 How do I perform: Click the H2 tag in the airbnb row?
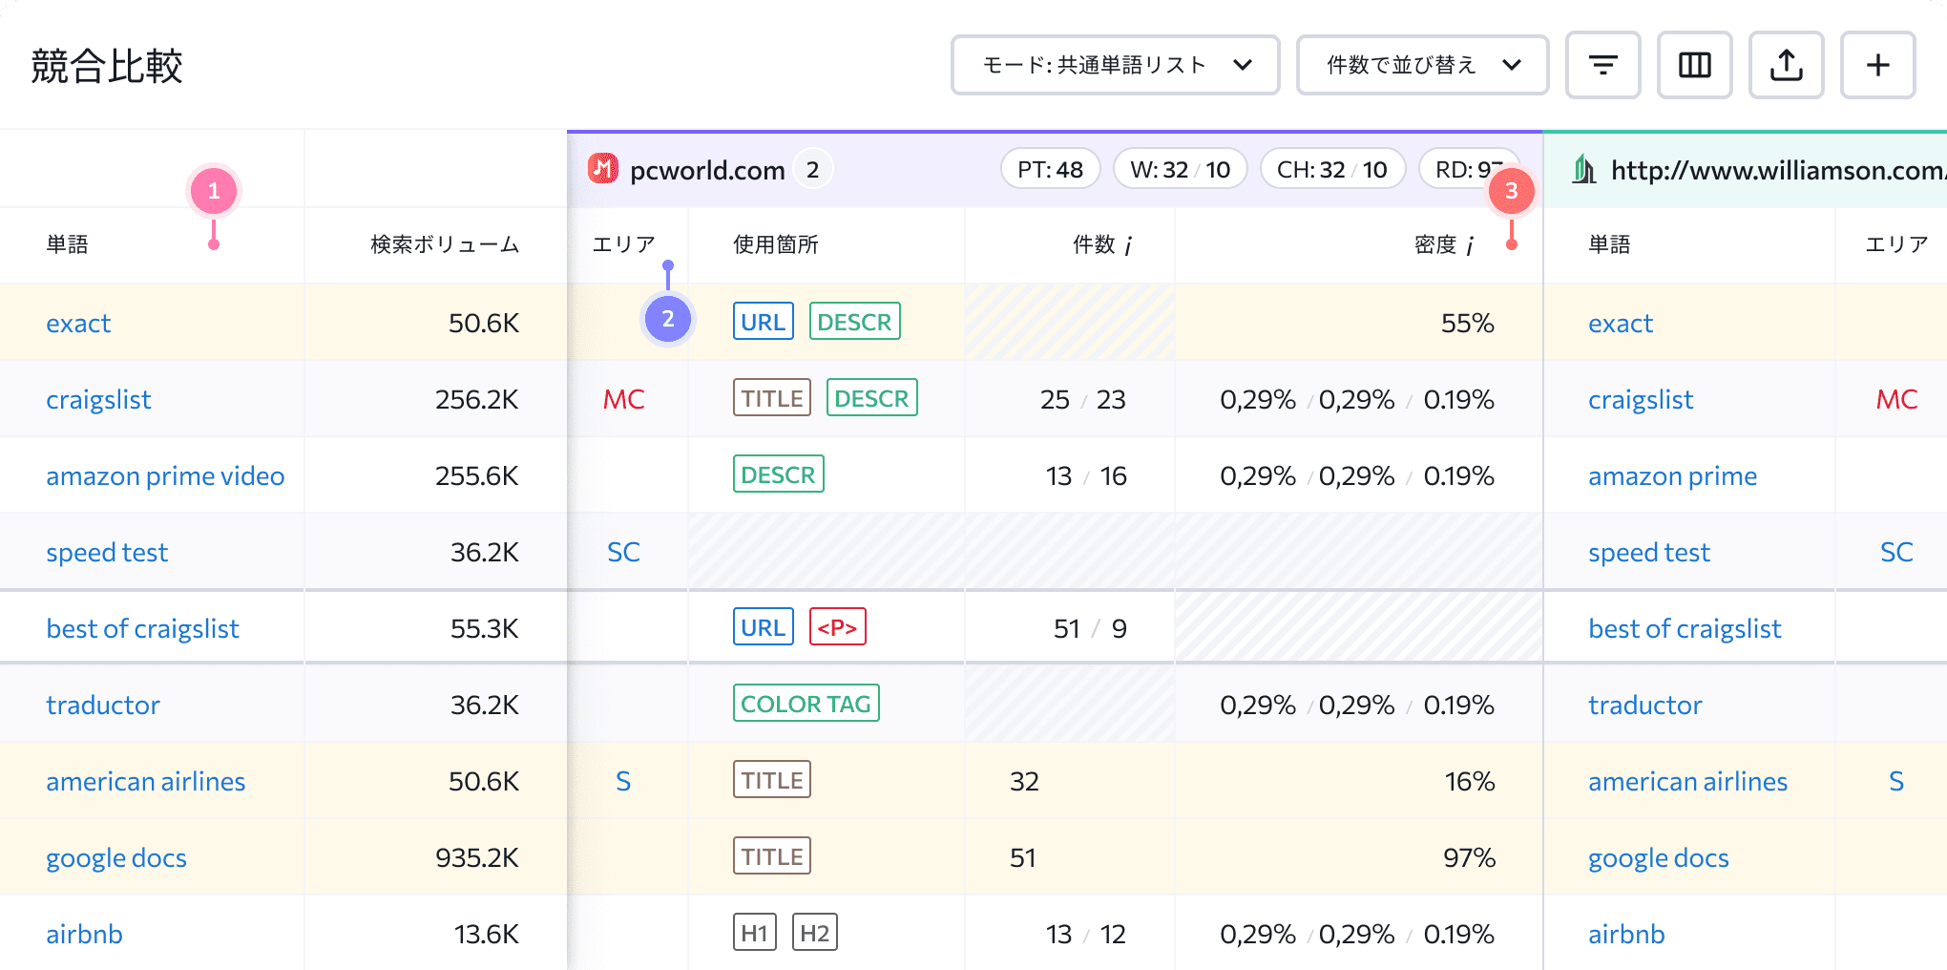pos(814,933)
